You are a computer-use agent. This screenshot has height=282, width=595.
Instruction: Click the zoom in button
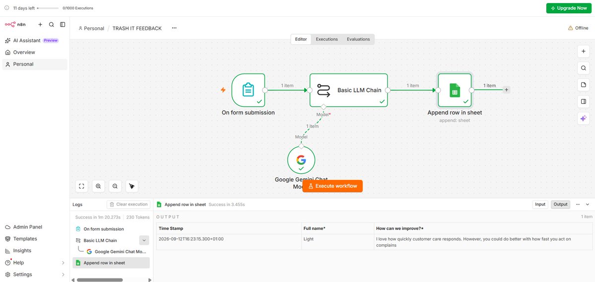[x=98, y=186]
